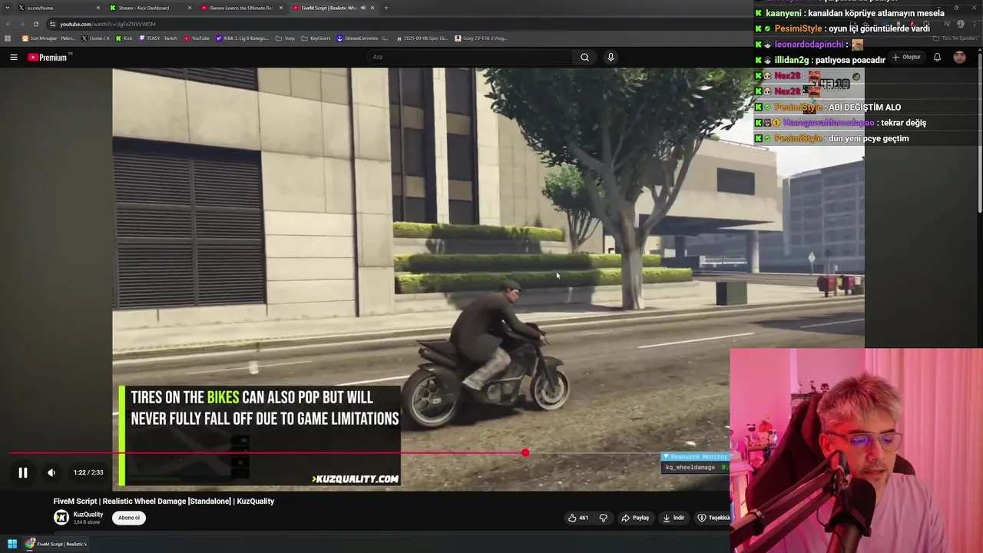Open the tab search dropdown arrow
The height and width of the screenshot is (553, 983).
point(8,8)
